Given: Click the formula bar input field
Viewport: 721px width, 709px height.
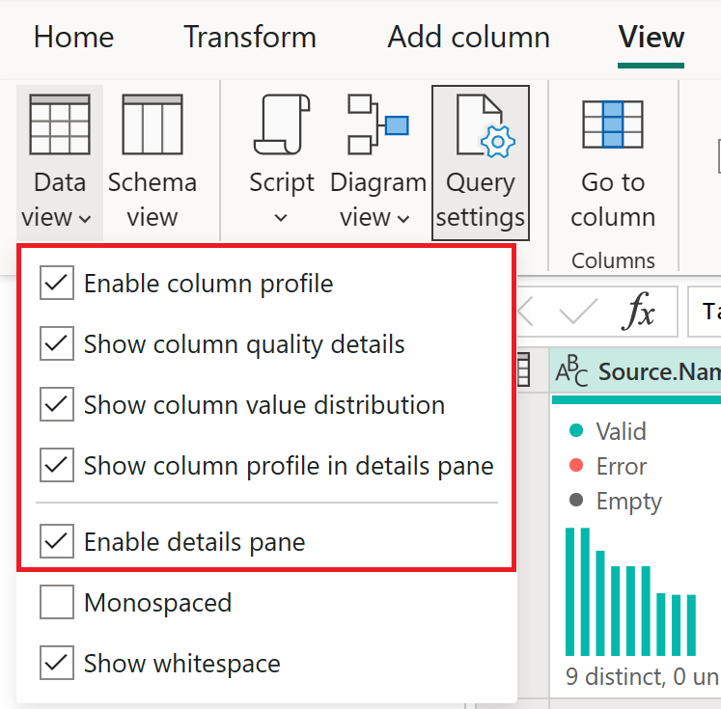Looking at the screenshot, I should (x=707, y=312).
